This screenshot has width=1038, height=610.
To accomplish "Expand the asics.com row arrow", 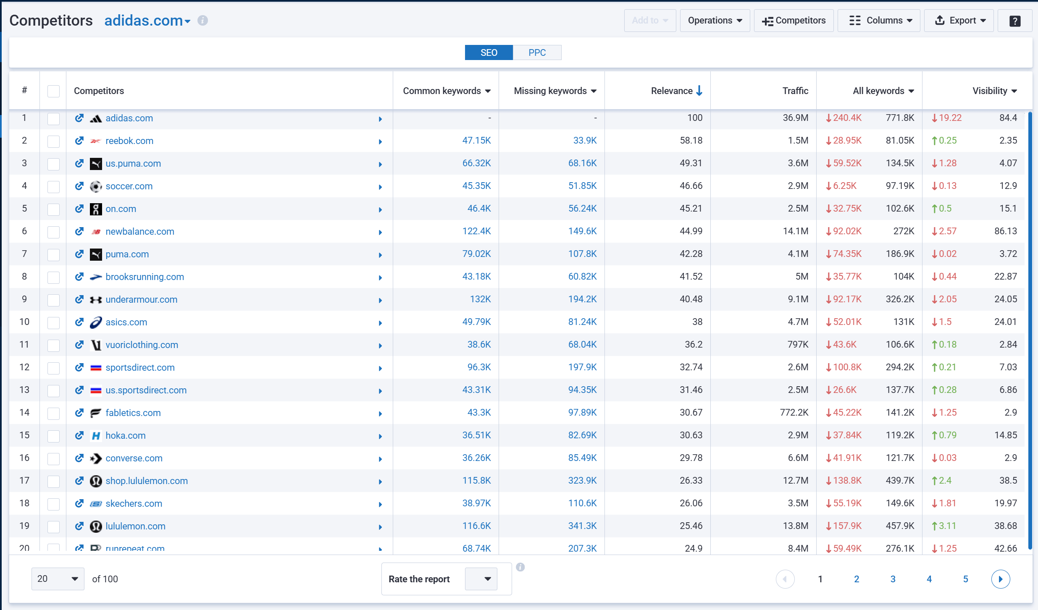I will (x=380, y=322).
